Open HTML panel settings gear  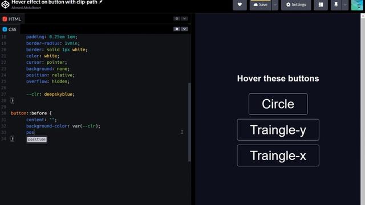(177, 19)
